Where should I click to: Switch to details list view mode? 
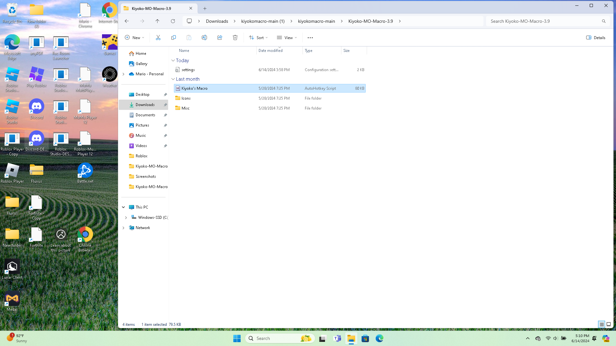pos(602,324)
